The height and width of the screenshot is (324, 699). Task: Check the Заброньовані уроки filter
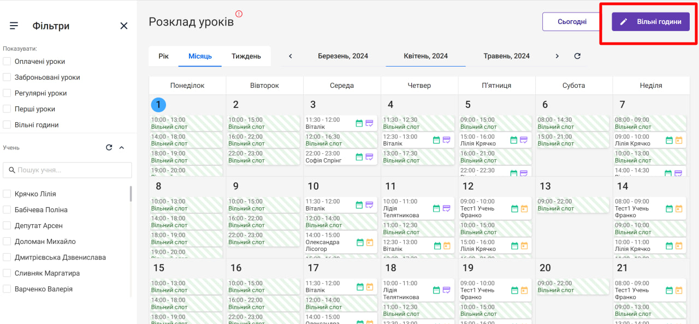7,77
